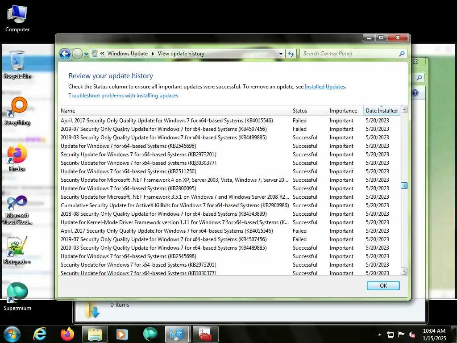The width and height of the screenshot is (457, 343).
Task: Open Troubleshoot problems with installing updates
Action: click(123, 96)
